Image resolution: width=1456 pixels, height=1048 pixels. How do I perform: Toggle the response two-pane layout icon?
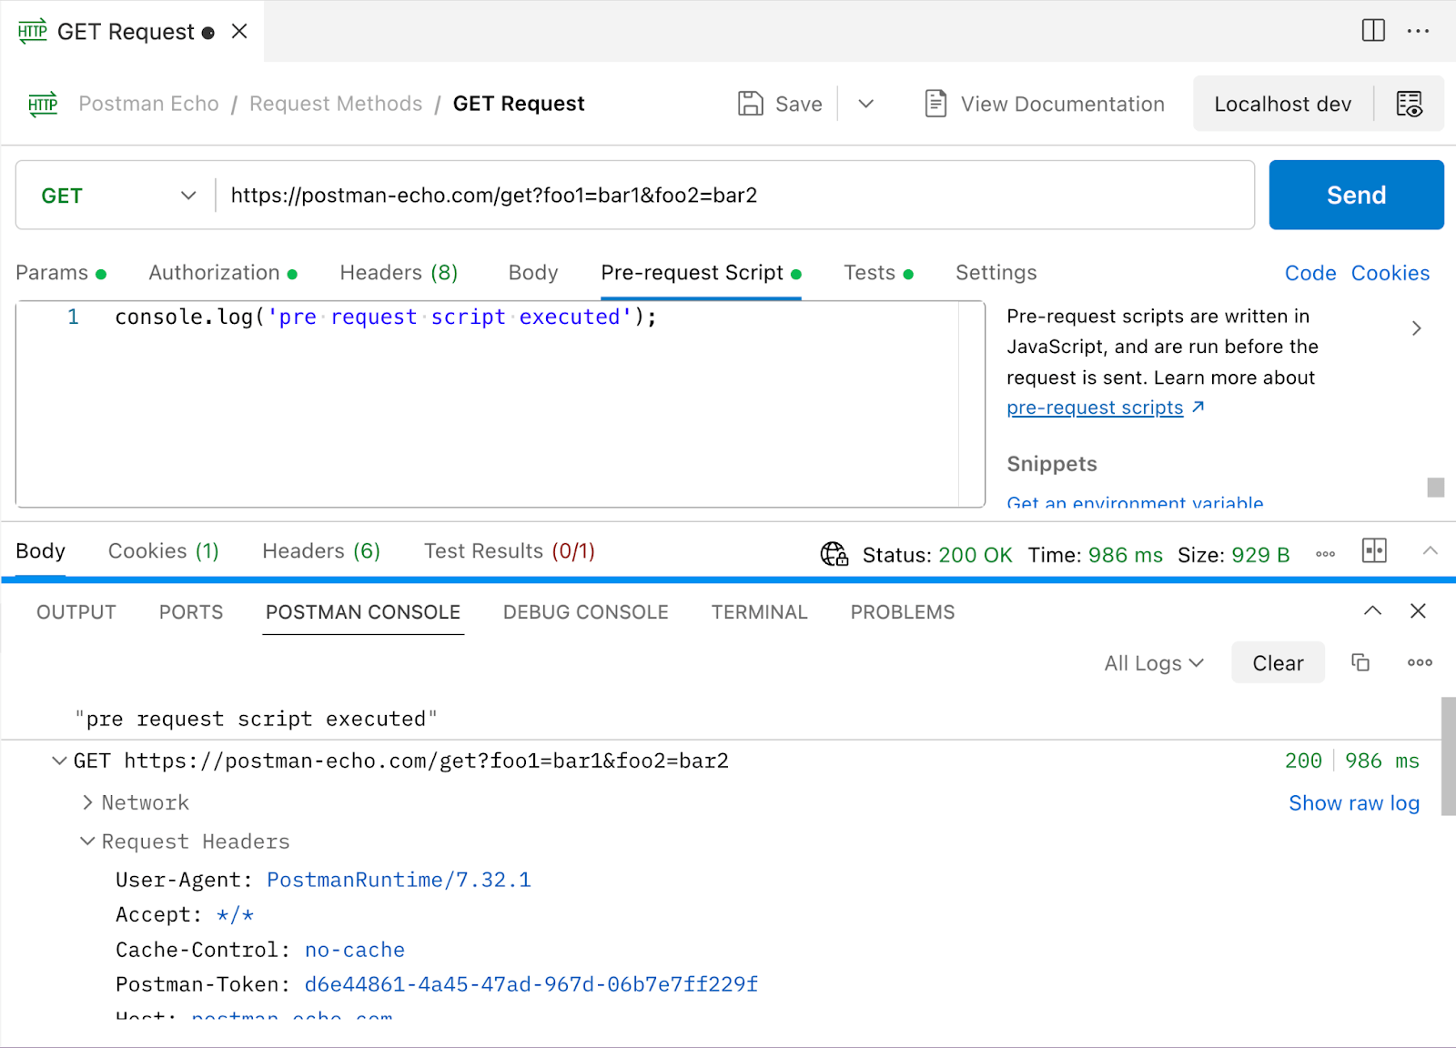pos(1374,550)
